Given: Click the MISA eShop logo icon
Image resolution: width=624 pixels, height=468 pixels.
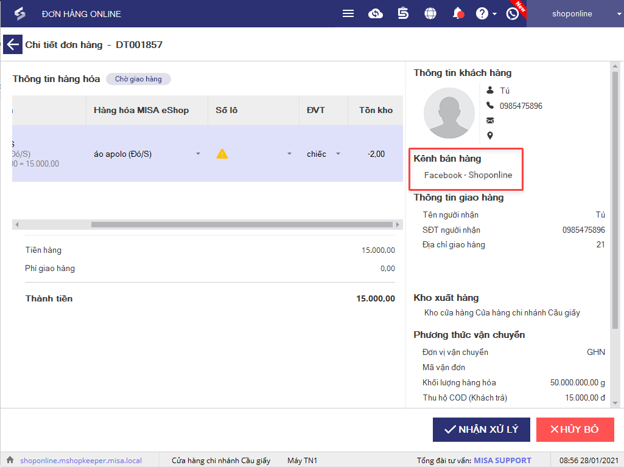Looking at the screenshot, I should (x=19, y=14).
